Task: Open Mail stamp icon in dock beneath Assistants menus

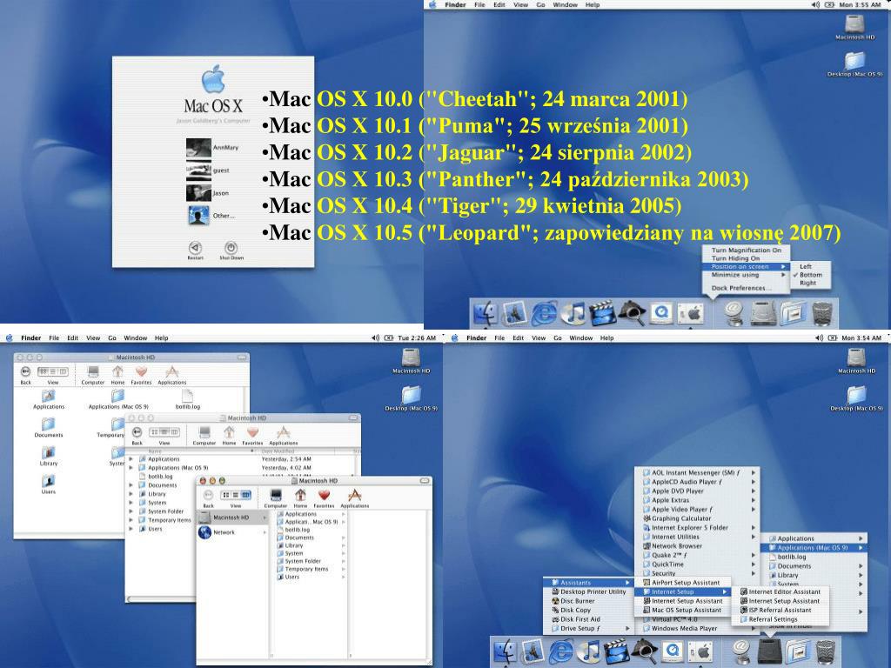Action: tap(533, 651)
